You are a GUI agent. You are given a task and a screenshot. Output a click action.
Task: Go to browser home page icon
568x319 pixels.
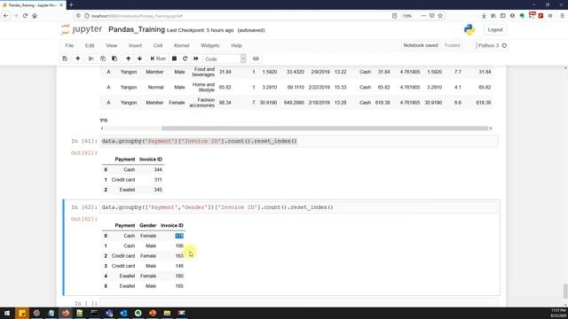pos(35,16)
